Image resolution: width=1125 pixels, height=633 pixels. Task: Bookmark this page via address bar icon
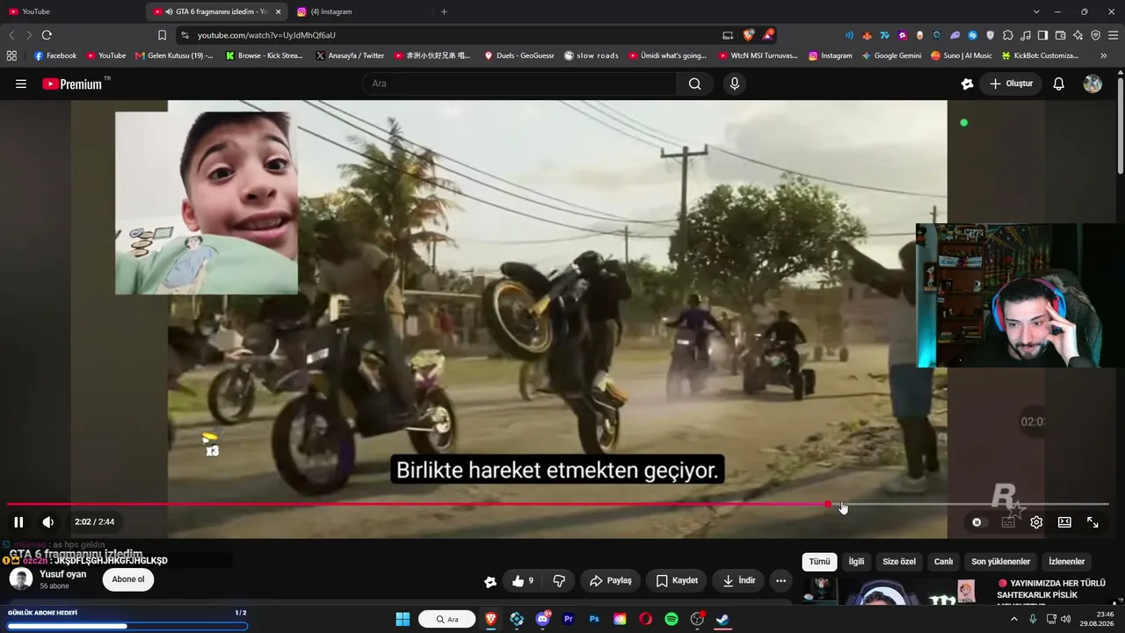(162, 35)
